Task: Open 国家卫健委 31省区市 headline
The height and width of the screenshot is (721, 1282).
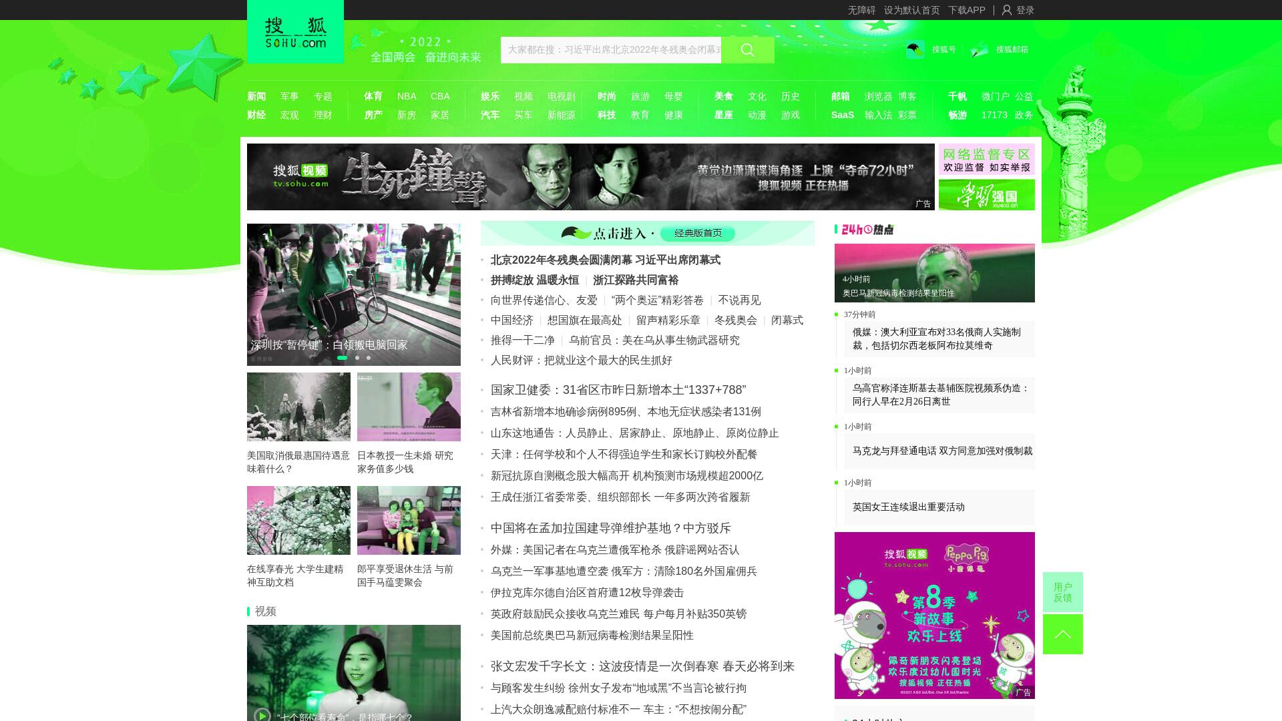Action: [618, 390]
